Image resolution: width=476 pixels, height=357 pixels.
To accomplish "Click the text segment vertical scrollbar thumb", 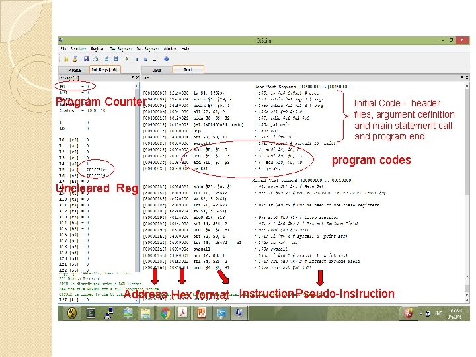I will pyautogui.click(x=467, y=142).
